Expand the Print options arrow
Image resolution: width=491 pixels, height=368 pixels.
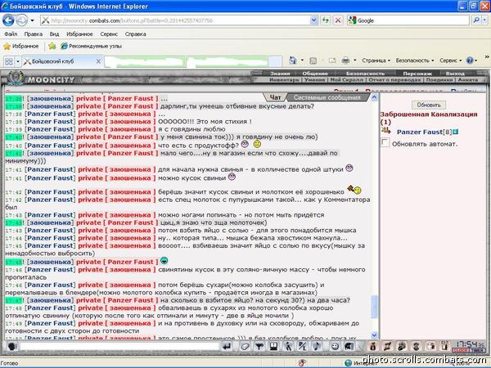pyautogui.click(x=355, y=61)
